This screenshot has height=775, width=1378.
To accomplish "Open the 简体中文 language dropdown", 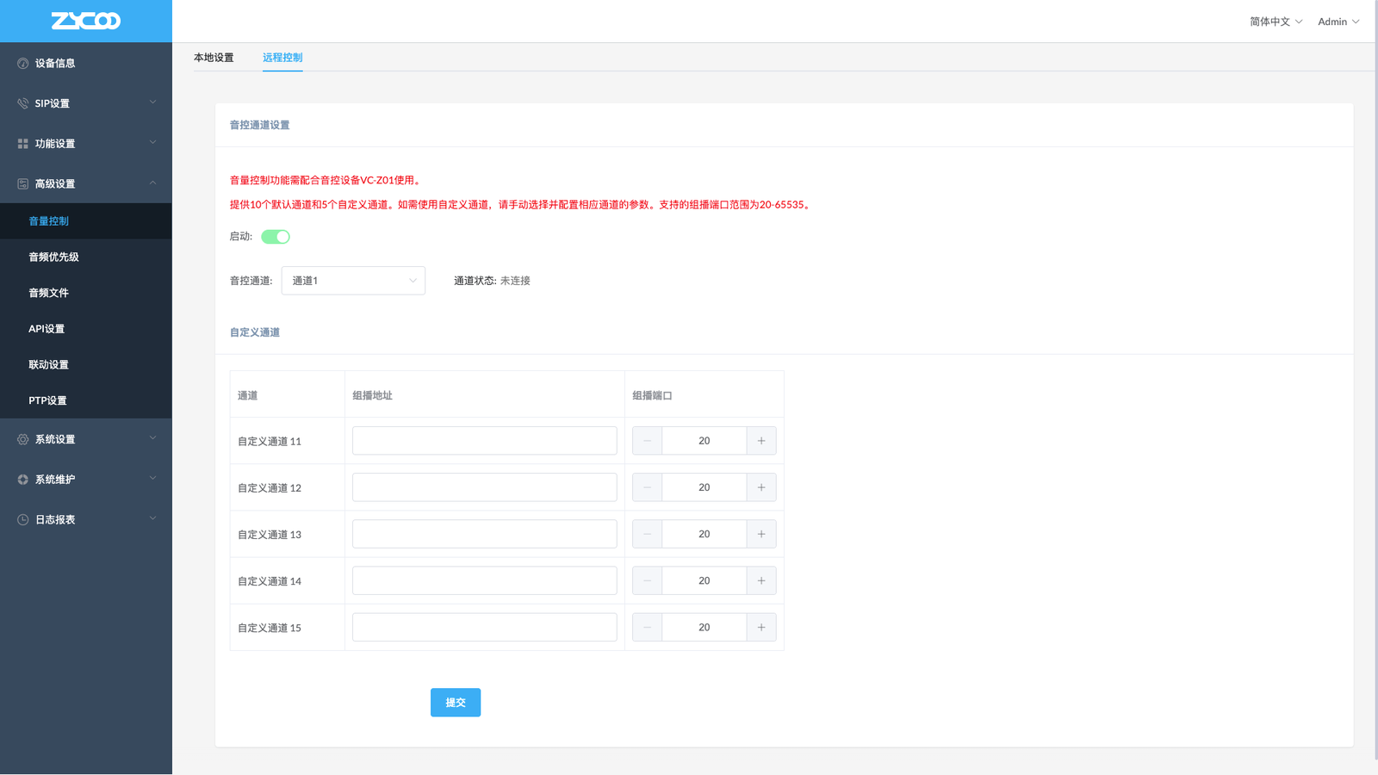I will 1276,22.
